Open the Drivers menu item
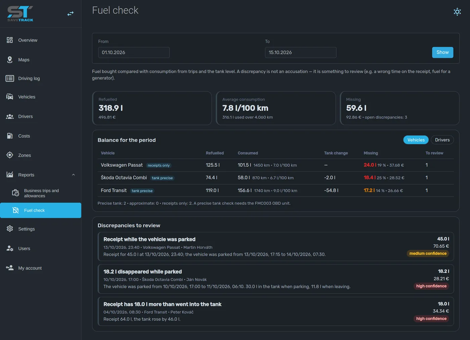The height and width of the screenshot is (340, 470). 41,117
